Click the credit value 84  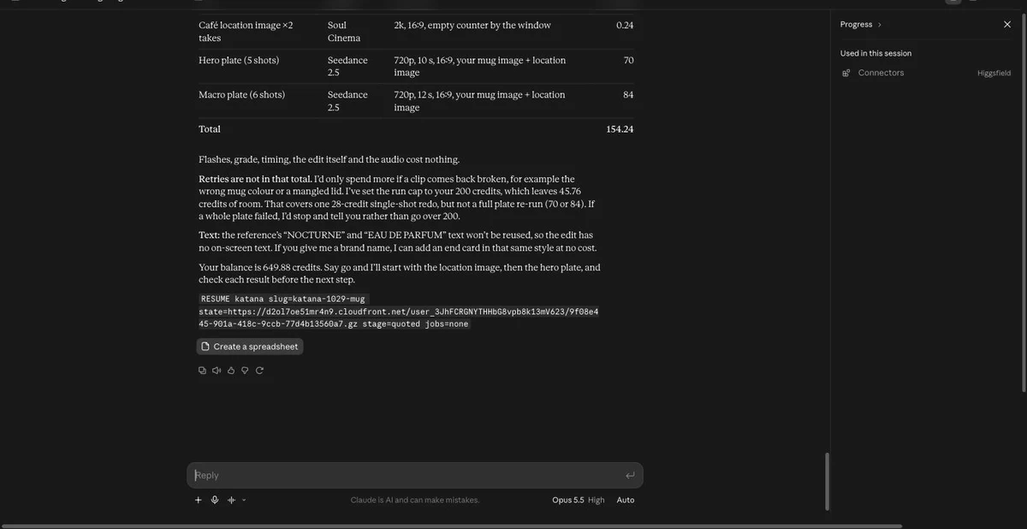coord(628,95)
